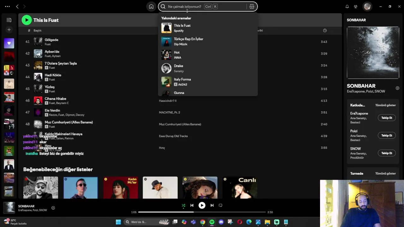Image resolution: width=404 pixels, height=227 pixels.
Task: Select This Is Fuat recent search
Action: tap(208, 28)
